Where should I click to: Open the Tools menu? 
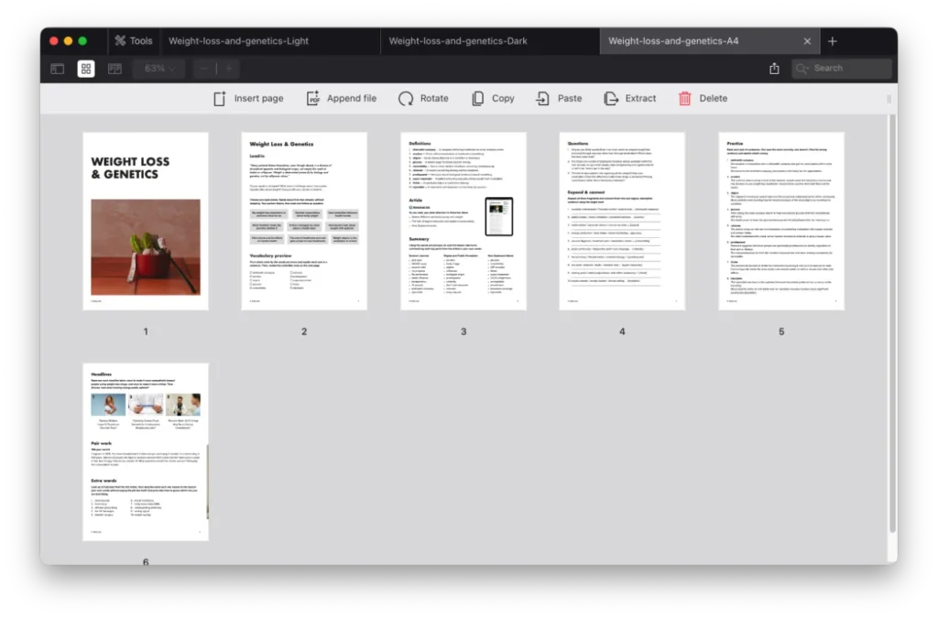click(133, 40)
